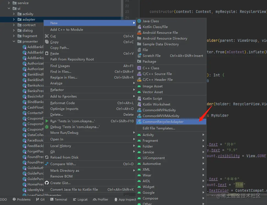Select ForgetPas presenter file
Viewport: 267px width, 205px height.
click(33, 151)
